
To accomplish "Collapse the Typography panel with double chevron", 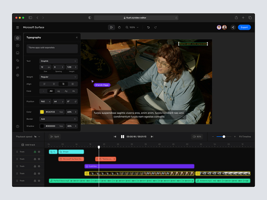I will (x=77, y=37).
